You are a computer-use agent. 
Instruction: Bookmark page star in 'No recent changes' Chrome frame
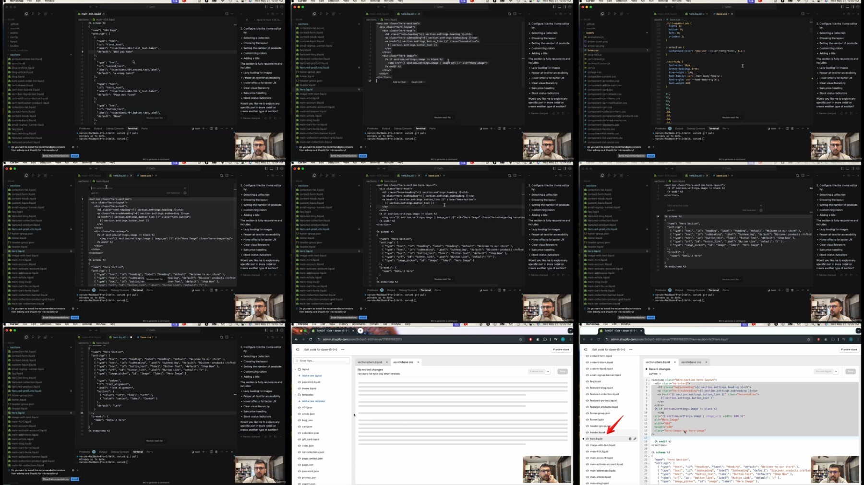point(520,339)
